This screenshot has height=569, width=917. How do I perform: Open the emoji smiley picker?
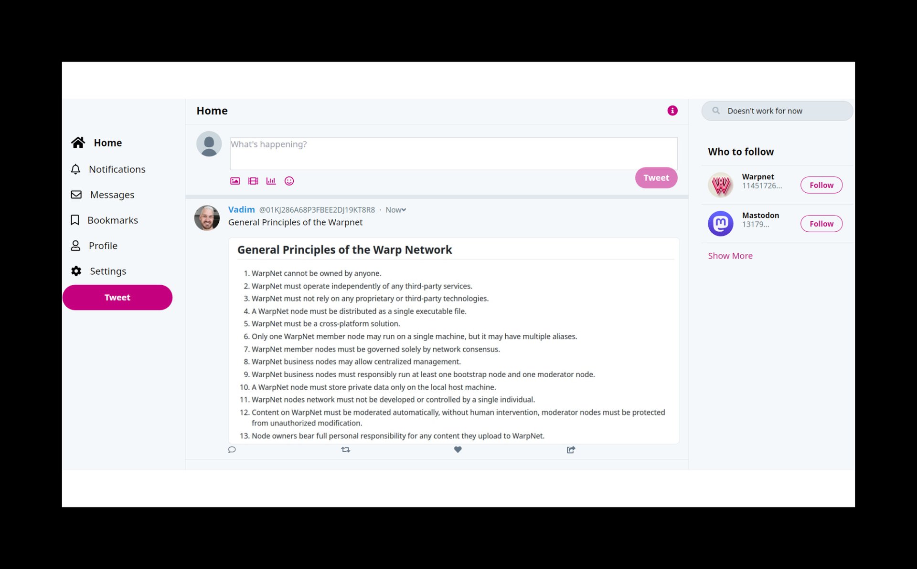tap(289, 181)
